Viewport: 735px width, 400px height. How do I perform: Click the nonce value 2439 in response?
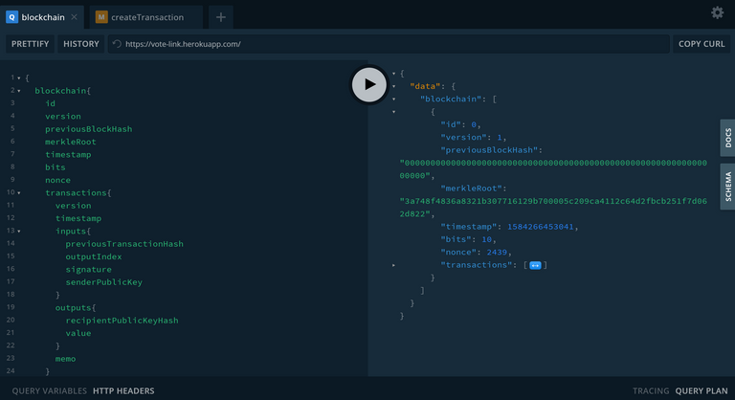[497, 253]
